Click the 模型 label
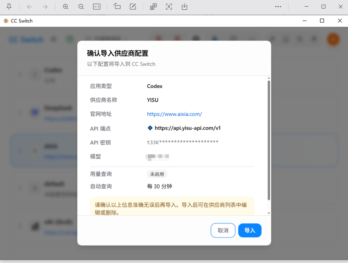 pos(96,157)
